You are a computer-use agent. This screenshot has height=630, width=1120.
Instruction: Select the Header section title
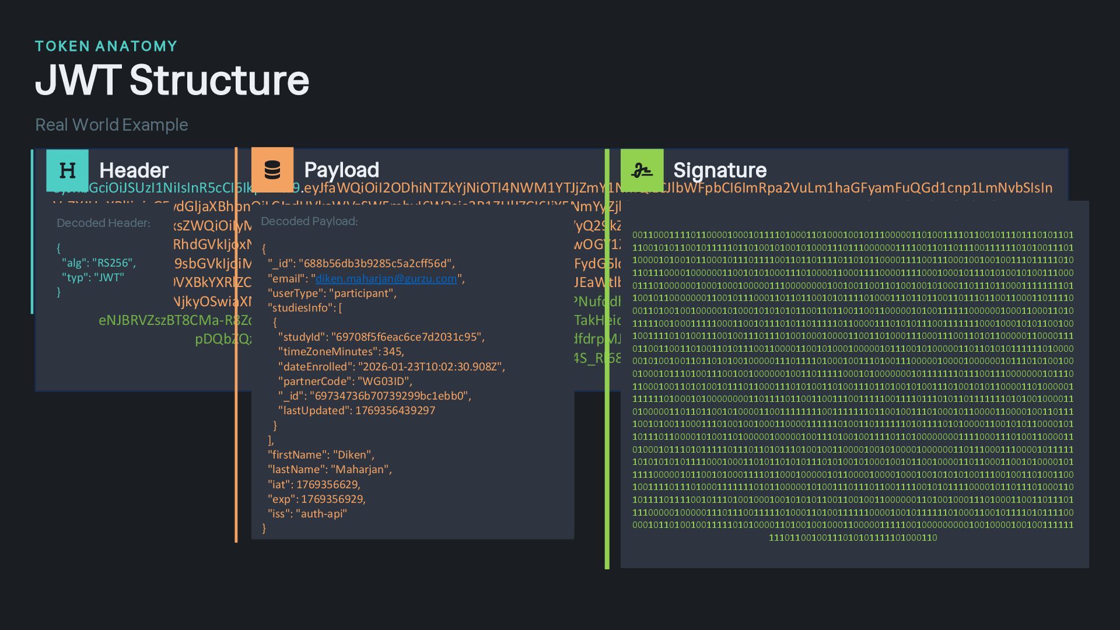tap(134, 170)
